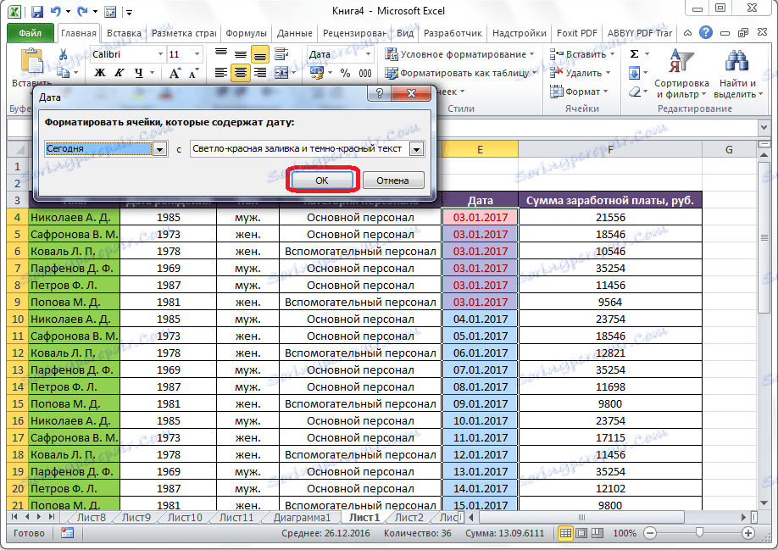Image resolution: width=778 pixels, height=550 pixels.
Task: Click the macro recording icon in status bar
Action: click(x=67, y=533)
